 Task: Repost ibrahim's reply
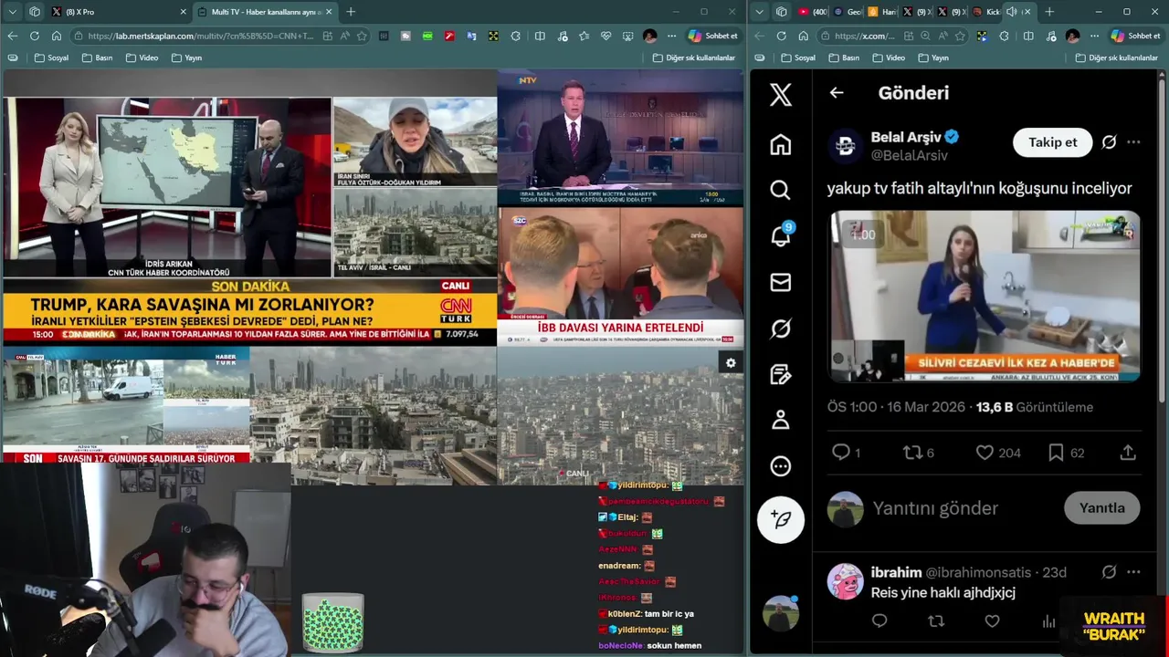click(x=936, y=621)
